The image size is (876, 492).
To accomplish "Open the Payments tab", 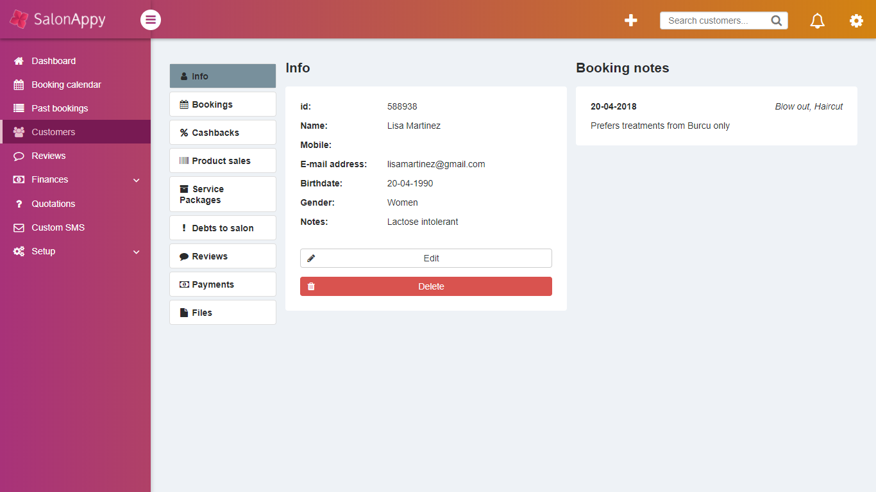I will [223, 284].
